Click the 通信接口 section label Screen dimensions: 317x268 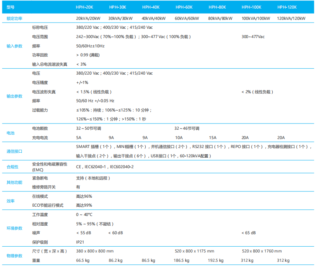coord(14,151)
